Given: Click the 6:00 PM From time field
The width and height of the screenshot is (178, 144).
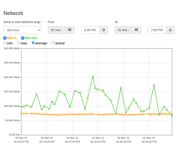Looking at the screenshot, I should click(90, 30).
